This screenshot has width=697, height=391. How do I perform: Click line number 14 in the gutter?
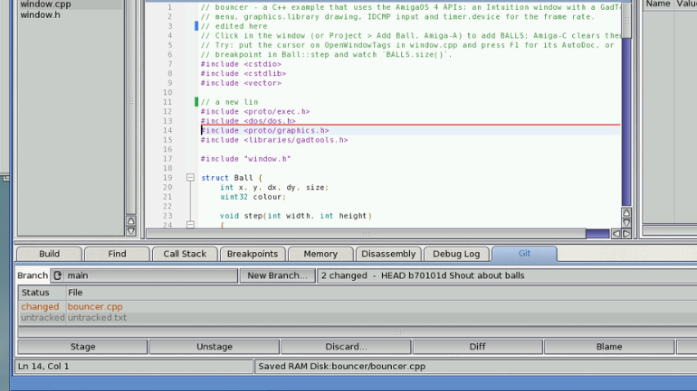[167, 130]
